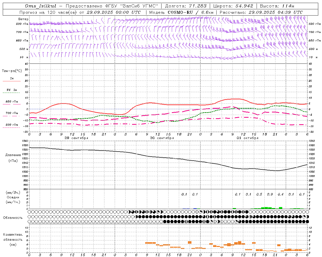
Task: Click the '10 м' wind level label at left
Action: pos(24,57)
